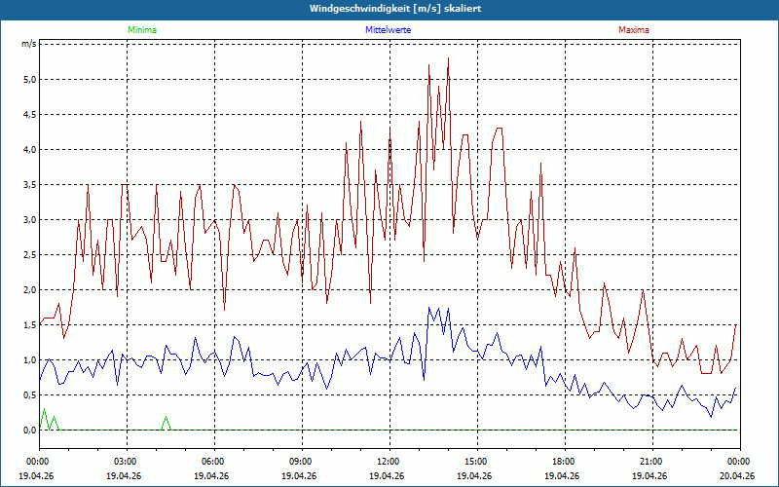Click the 20.04.26 date label

tap(738, 475)
